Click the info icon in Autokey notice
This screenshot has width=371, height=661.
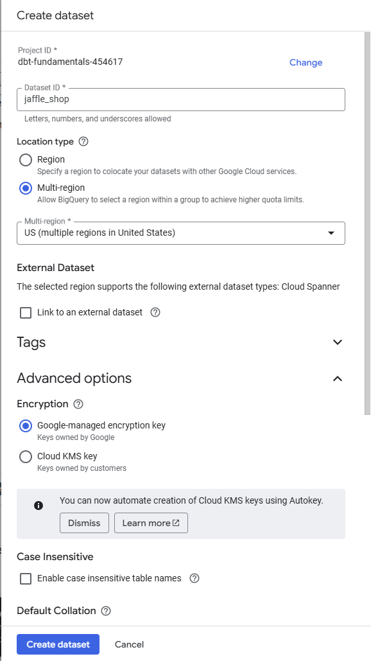click(39, 506)
